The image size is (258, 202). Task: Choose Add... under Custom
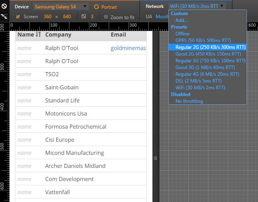[x=181, y=20]
